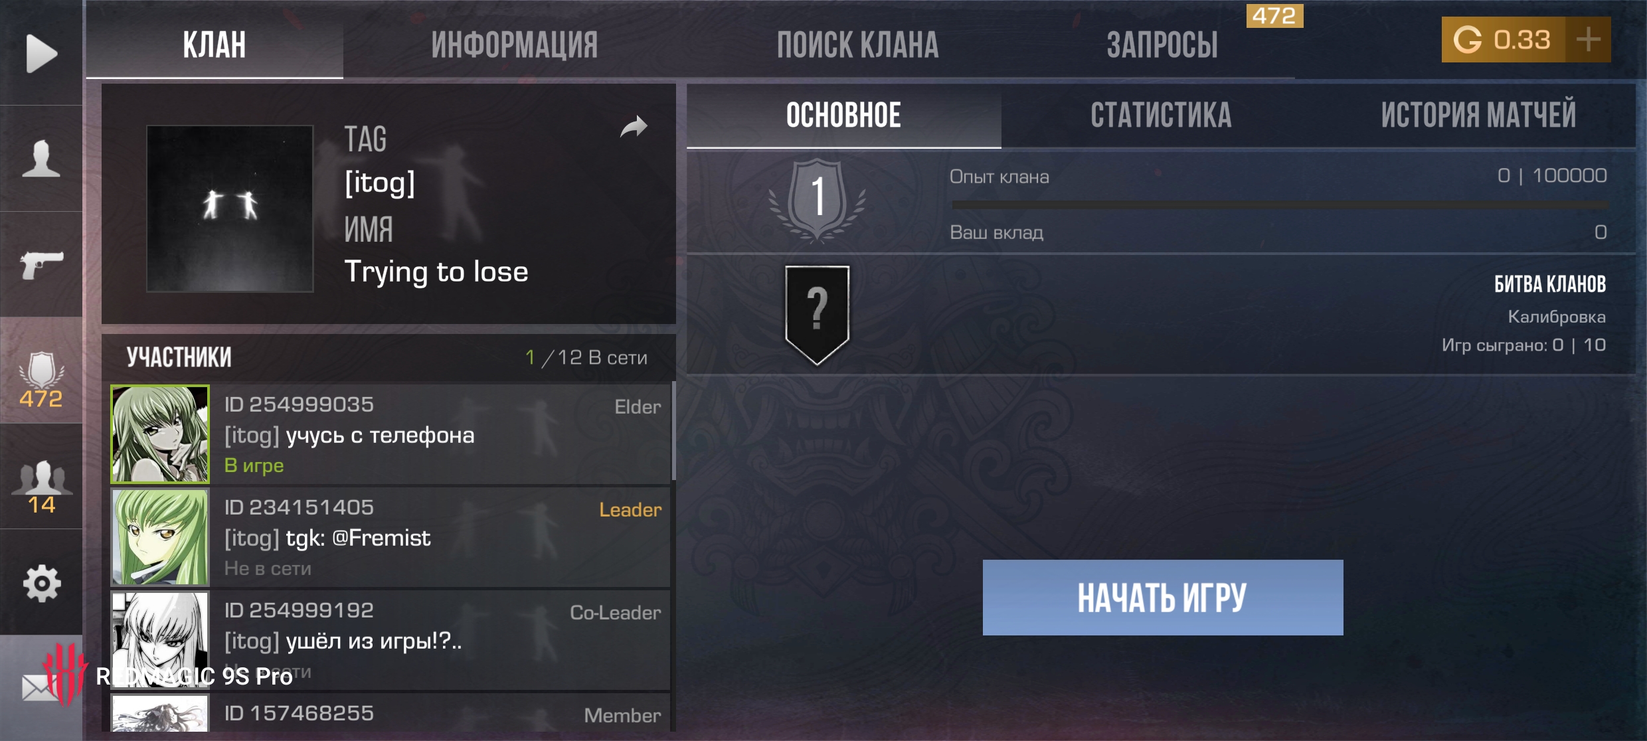The height and width of the screenshot is (741, 1647).
Task: Tap the share arrow on clan card
Action: click(634, 126)
